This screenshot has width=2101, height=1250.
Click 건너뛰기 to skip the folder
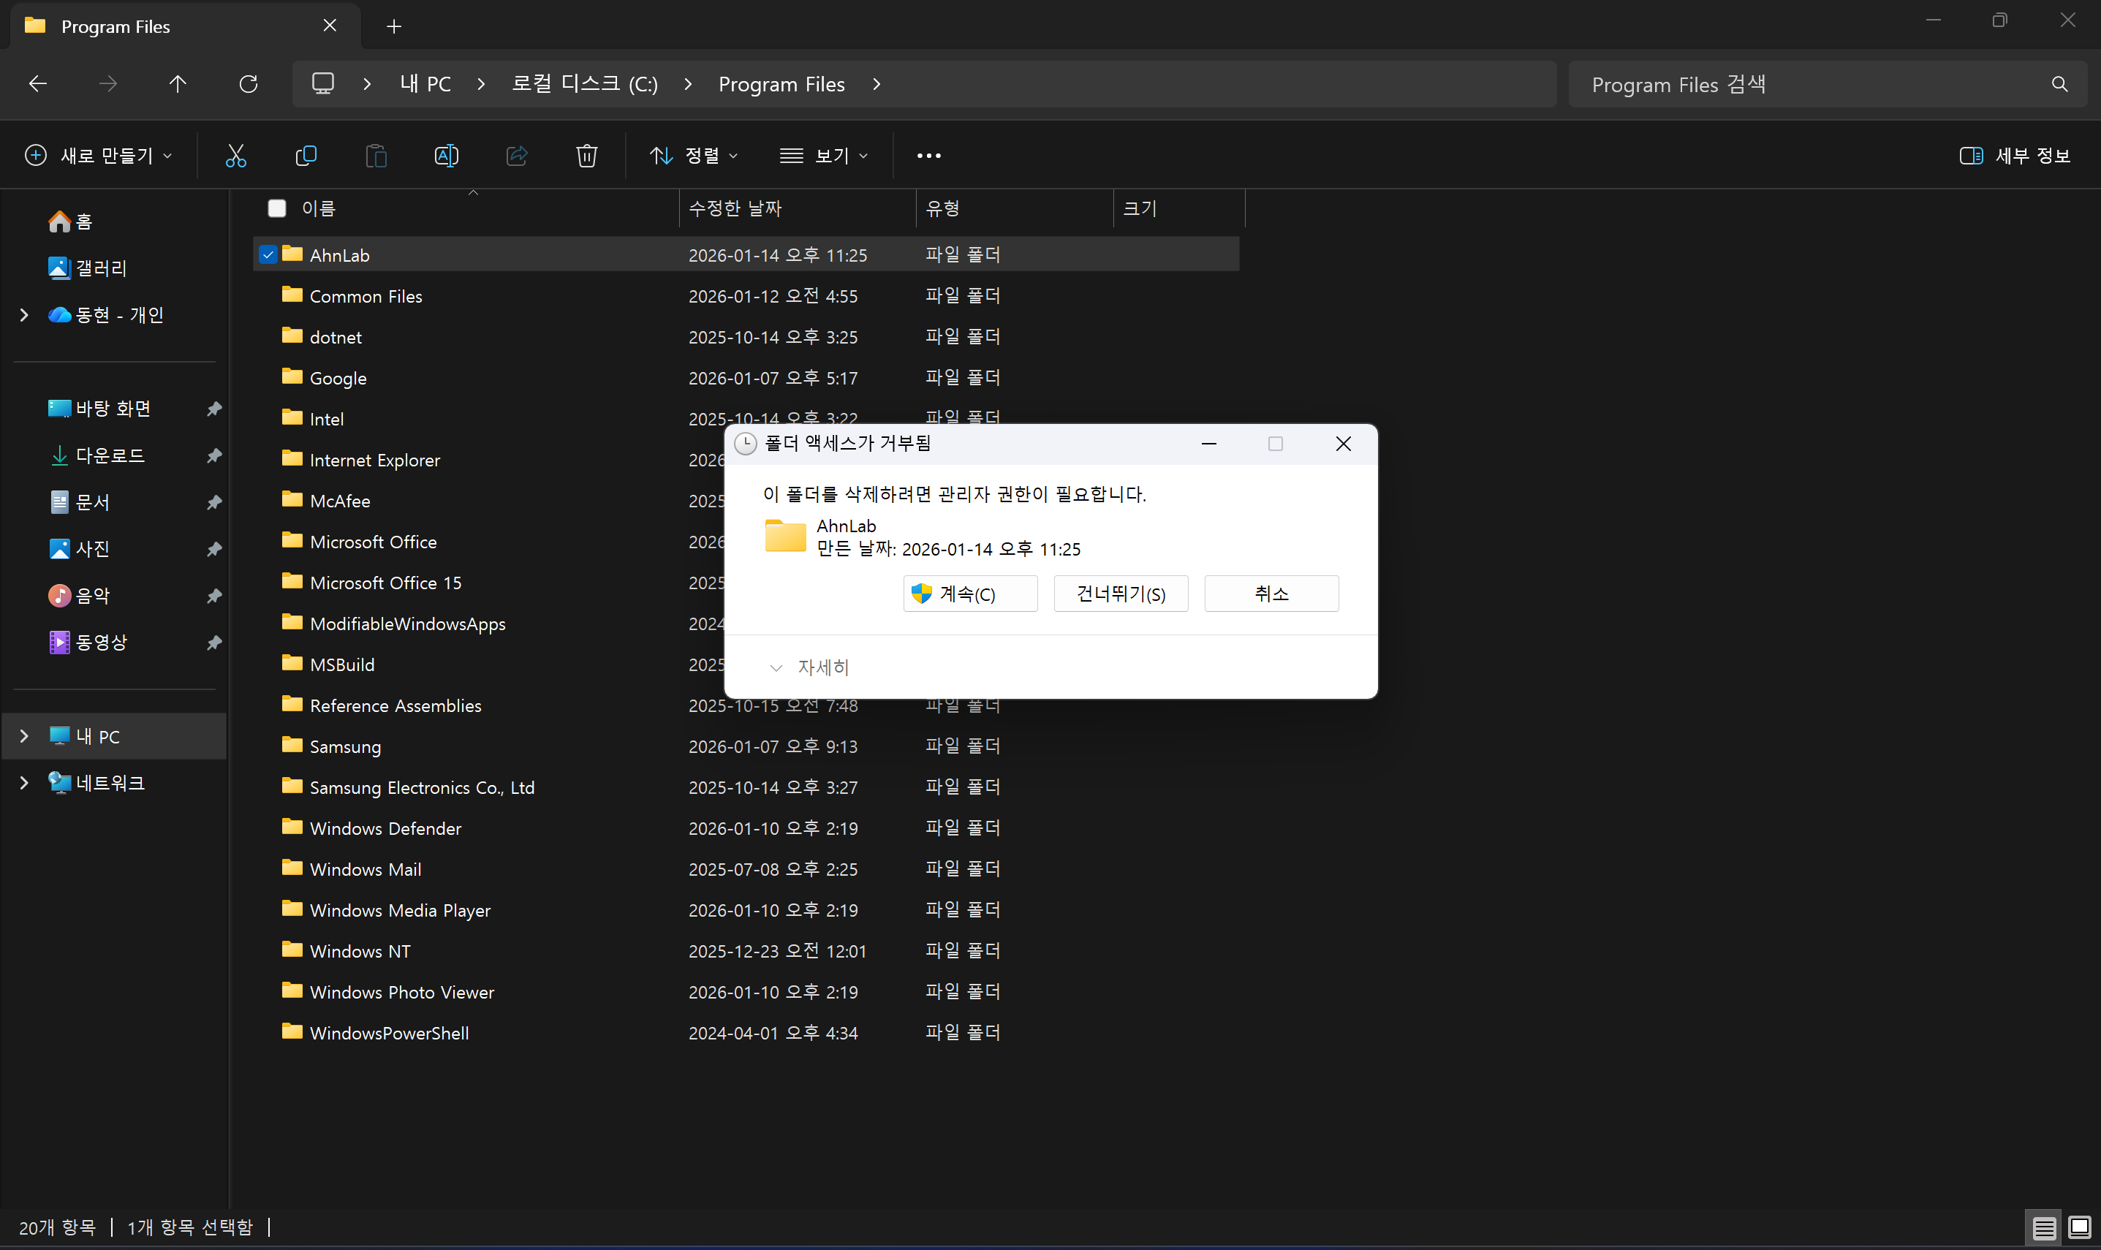[x=1120, y=593]
